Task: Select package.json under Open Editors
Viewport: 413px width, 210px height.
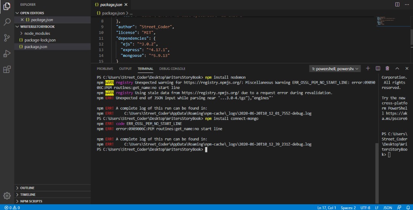Action: (52, 20)
